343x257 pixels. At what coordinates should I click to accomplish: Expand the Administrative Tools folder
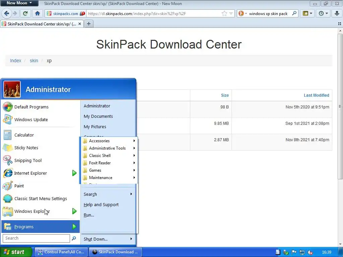pyautogui.click(x=109, y=148)
